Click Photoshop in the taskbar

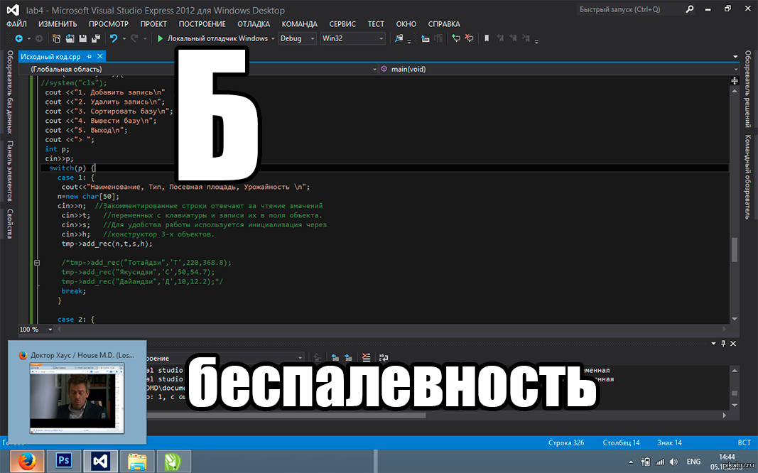click(63, 461)
